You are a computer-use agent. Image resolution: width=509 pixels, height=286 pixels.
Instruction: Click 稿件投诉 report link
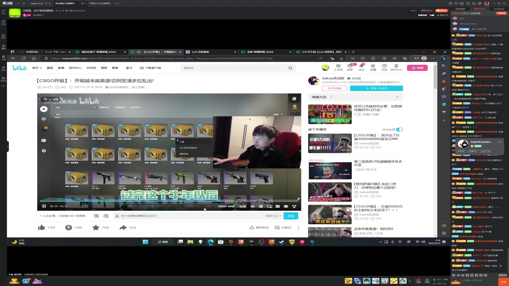(x=259, y=227)
